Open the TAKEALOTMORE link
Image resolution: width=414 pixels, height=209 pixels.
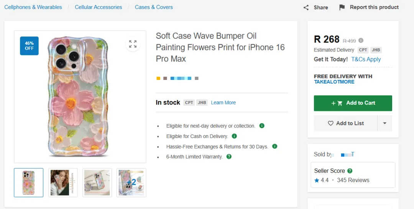[334, 82]
